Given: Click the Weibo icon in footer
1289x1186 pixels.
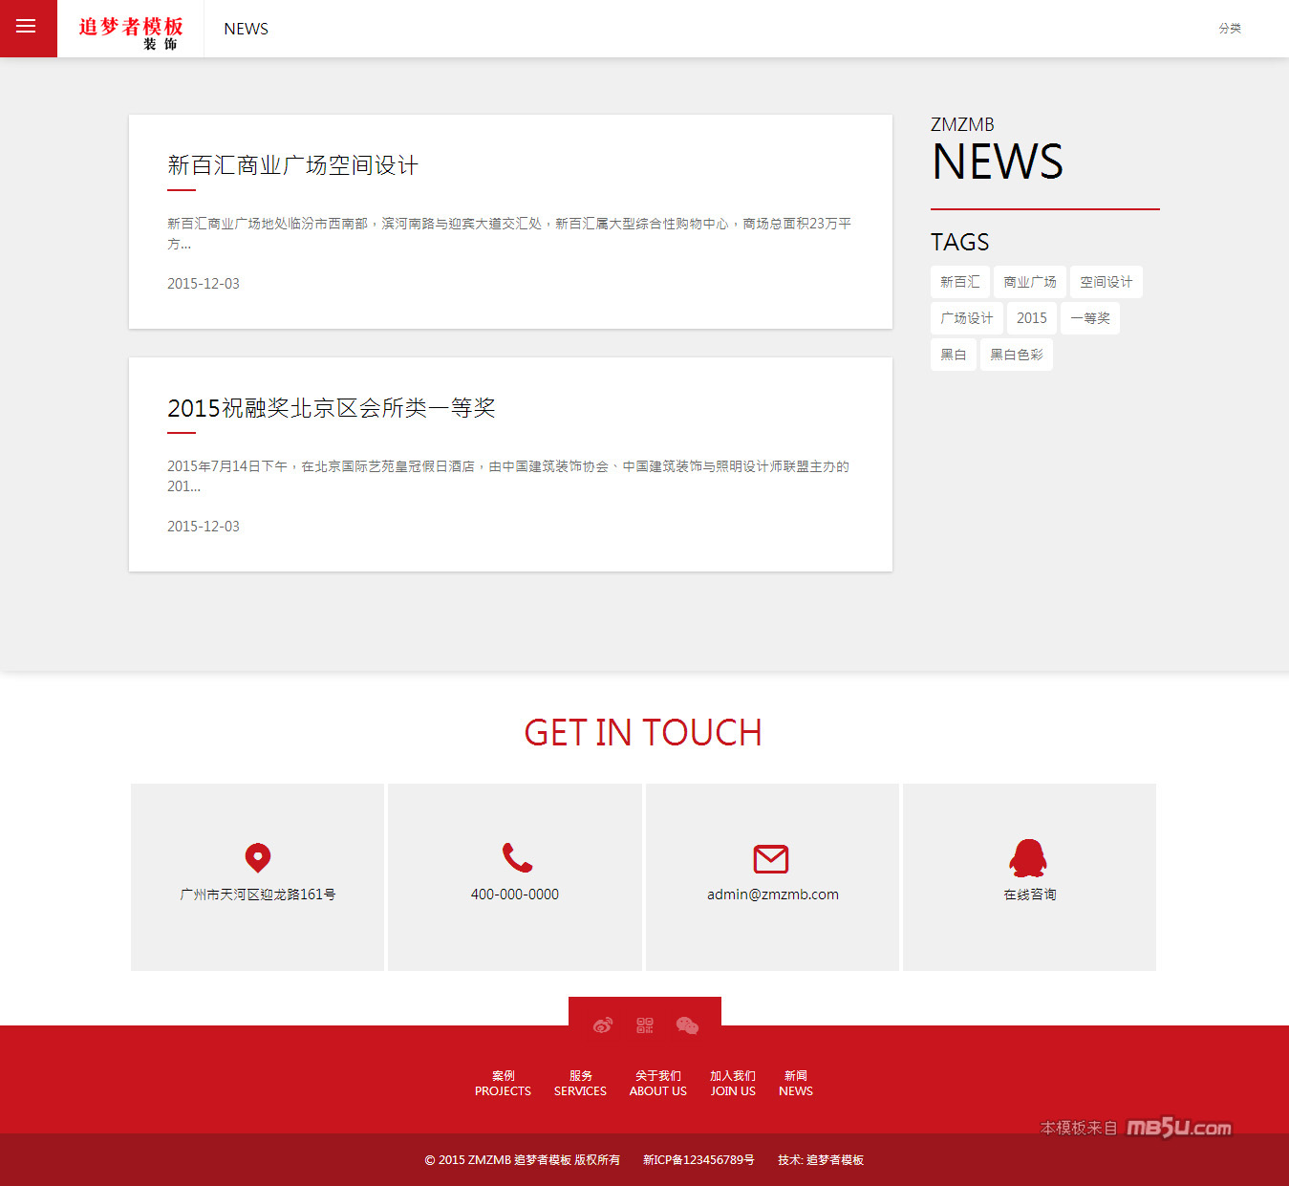Looking at the screenshot, I should coord(602,1025).
